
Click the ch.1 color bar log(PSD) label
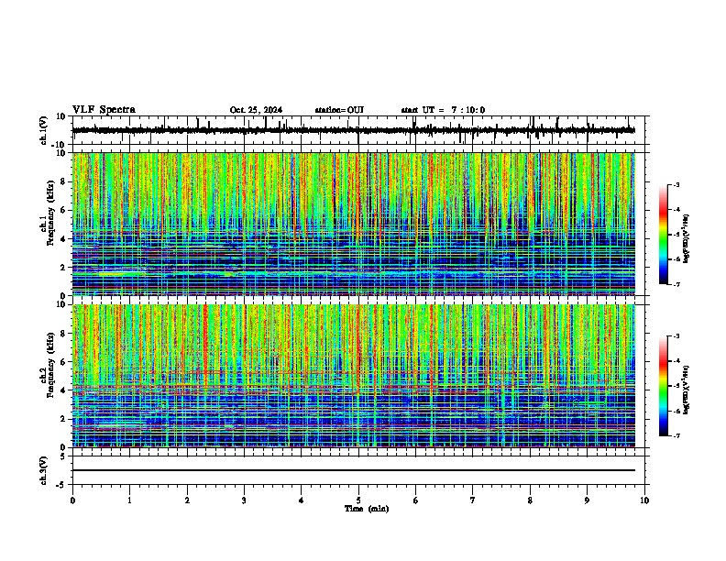point(686,238)
